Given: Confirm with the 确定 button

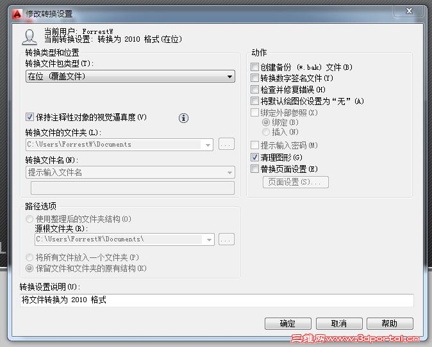Looking at the screenshot, I should click(x=288, y=323).
